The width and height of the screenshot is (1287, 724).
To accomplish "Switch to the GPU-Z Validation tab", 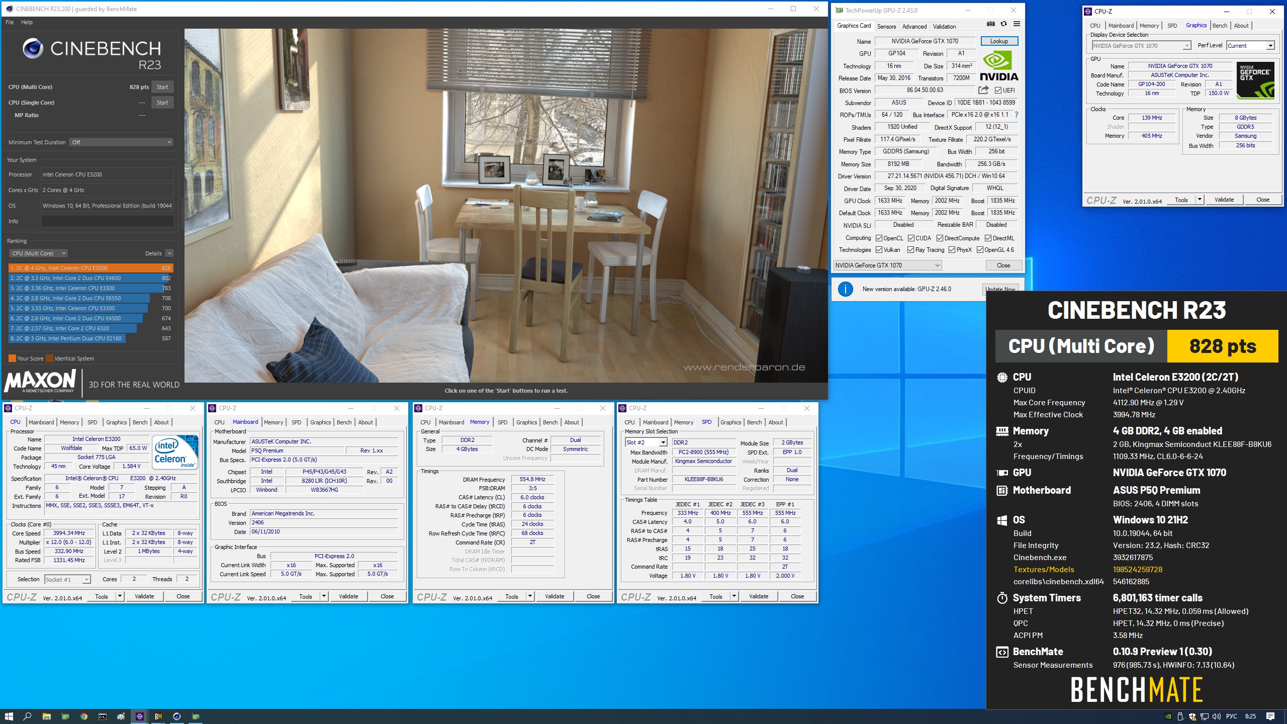I will (944, 27).
